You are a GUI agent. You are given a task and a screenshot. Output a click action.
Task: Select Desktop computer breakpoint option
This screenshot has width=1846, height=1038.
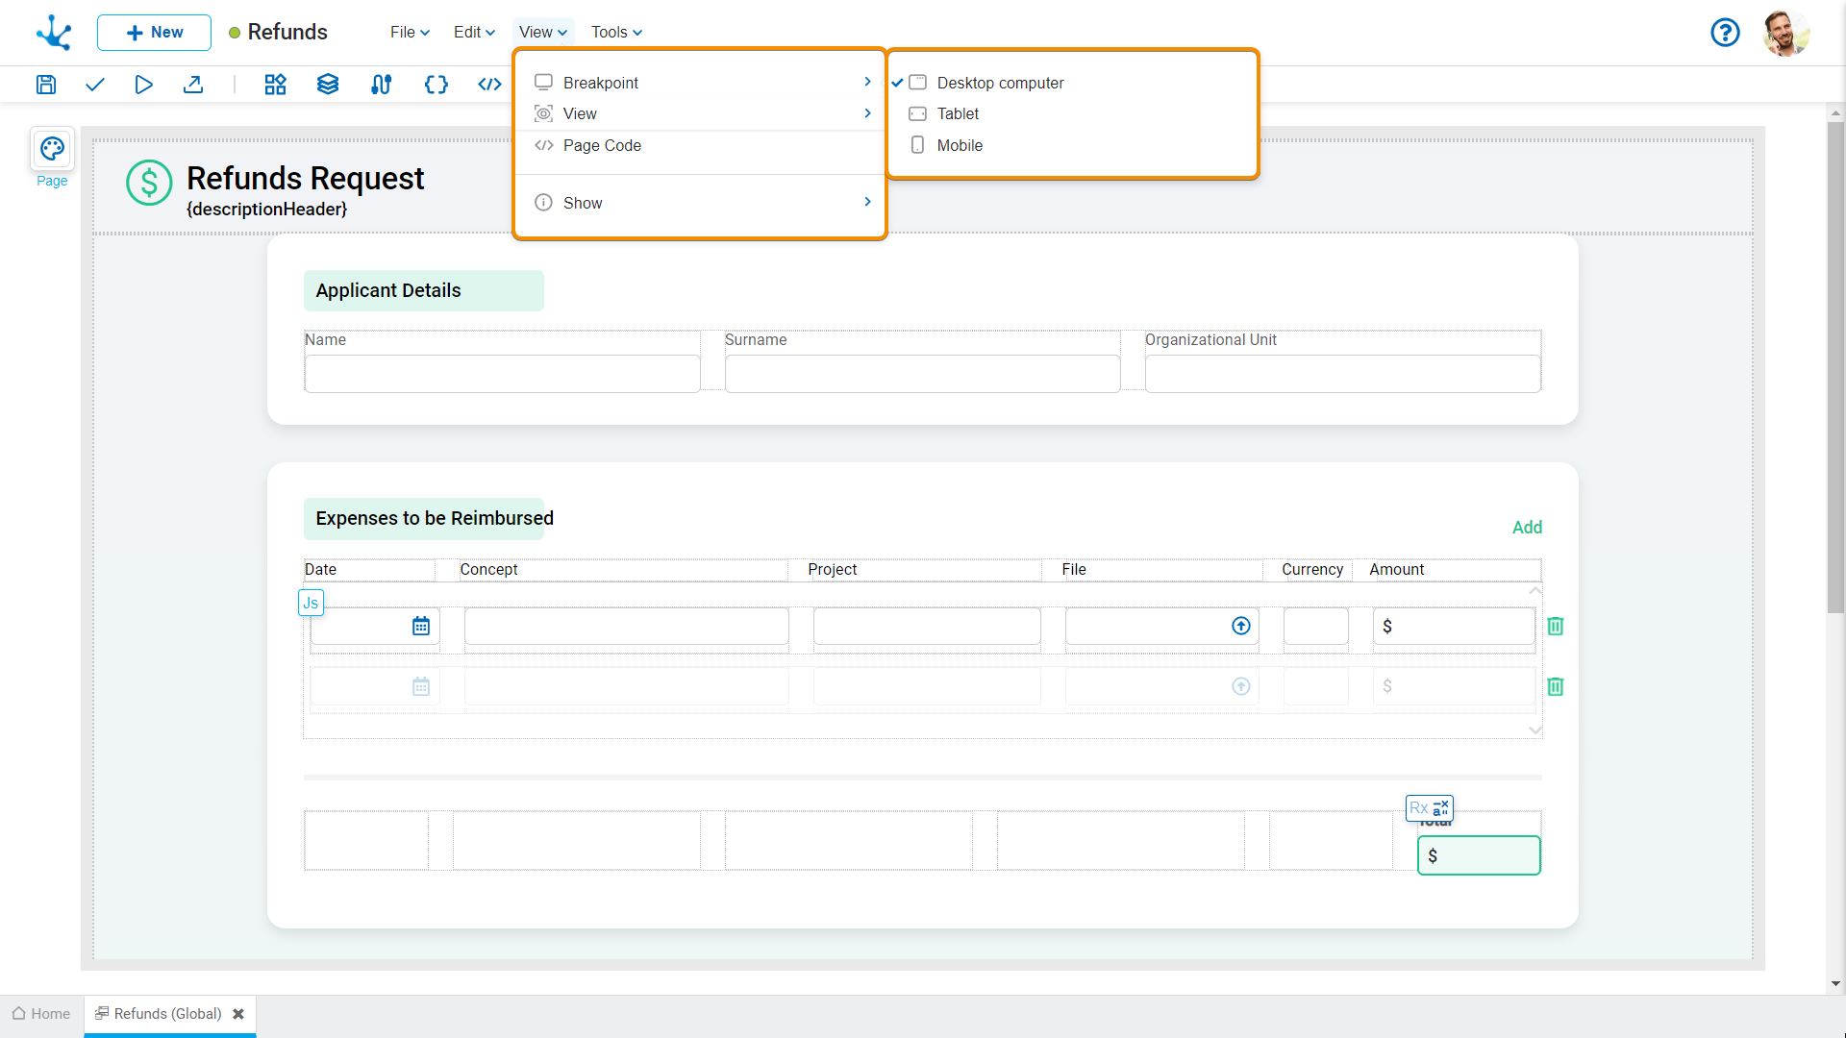click(1000, 83)
